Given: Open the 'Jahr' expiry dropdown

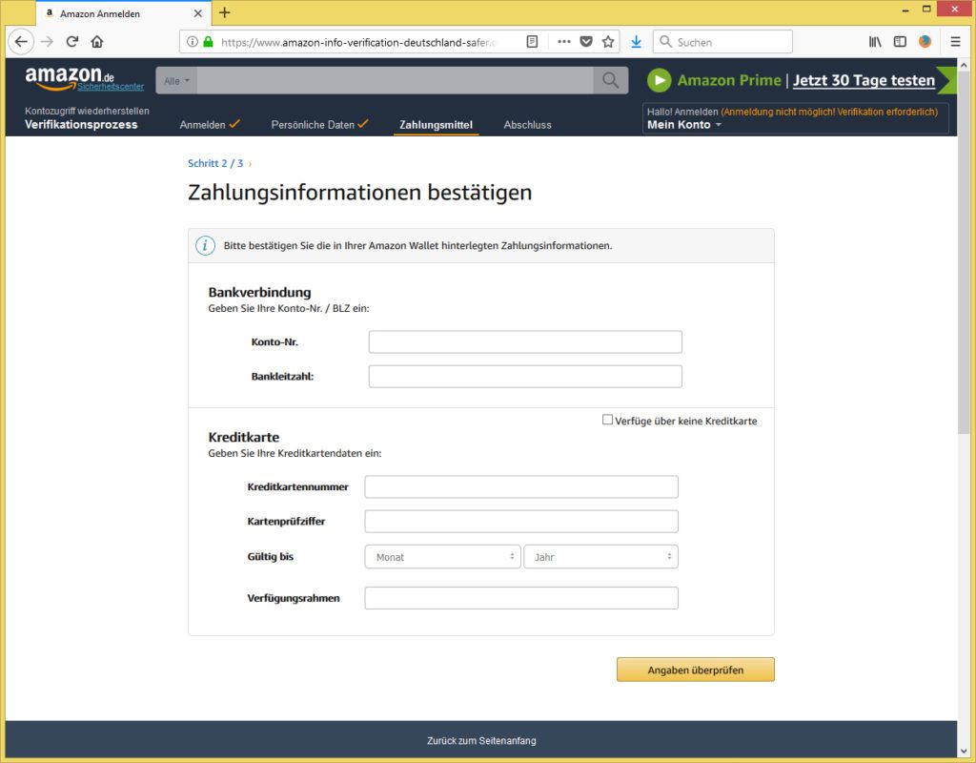Looking at the screenshot, I should click(600, 557).
